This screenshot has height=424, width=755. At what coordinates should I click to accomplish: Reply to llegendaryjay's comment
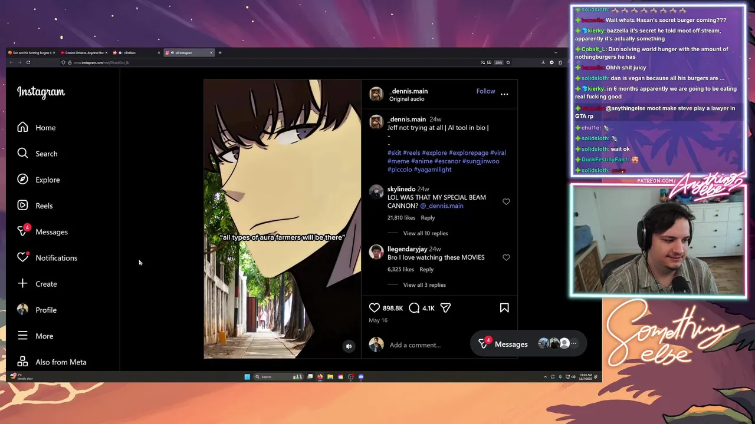(426, 270)
